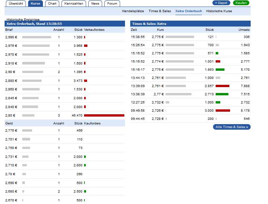Click the trade time 13:38:39
This screenshot has height=204, width=268.
[x=138, y=94]
